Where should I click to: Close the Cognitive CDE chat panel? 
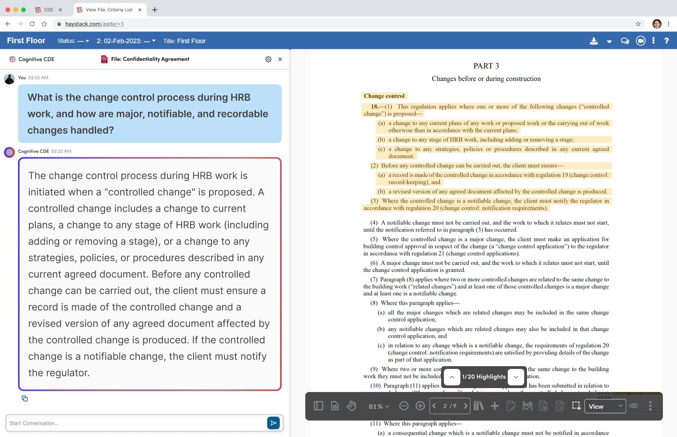click(x=280, y=59)
